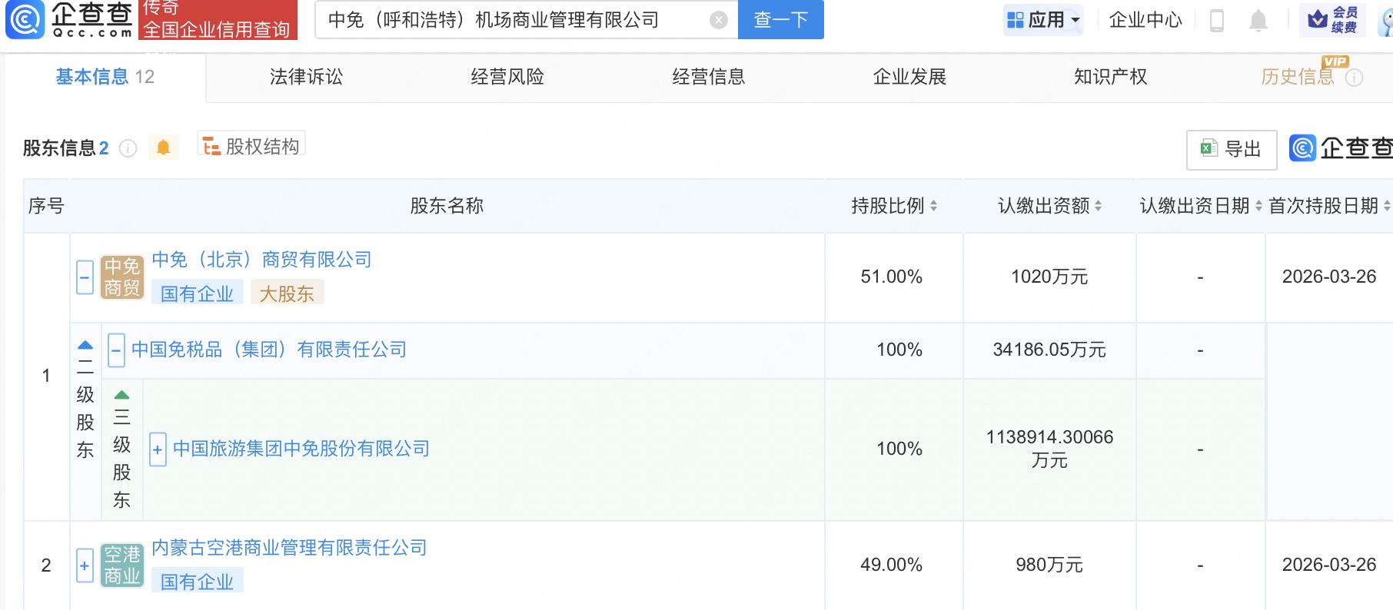Expand the 中国旅游集团中免股份有限公司 row
This screenshot has width=1393, height=610.
[158, 449]
